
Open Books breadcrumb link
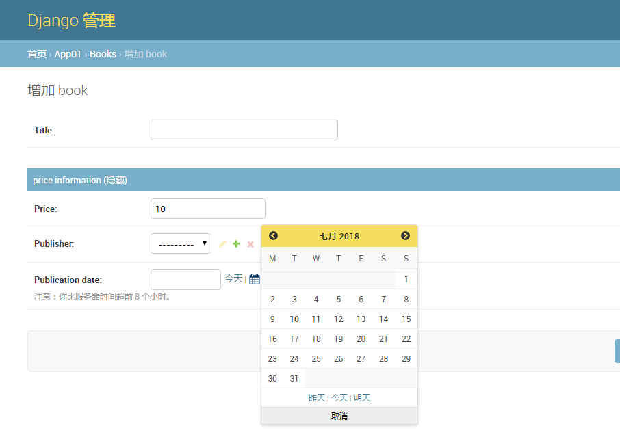click(x=103, y=54)
